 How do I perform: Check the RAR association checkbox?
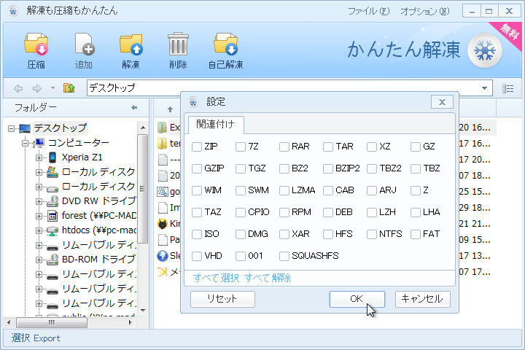[284, 147]
